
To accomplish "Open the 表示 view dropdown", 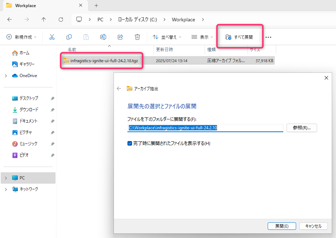I will 202,37.
